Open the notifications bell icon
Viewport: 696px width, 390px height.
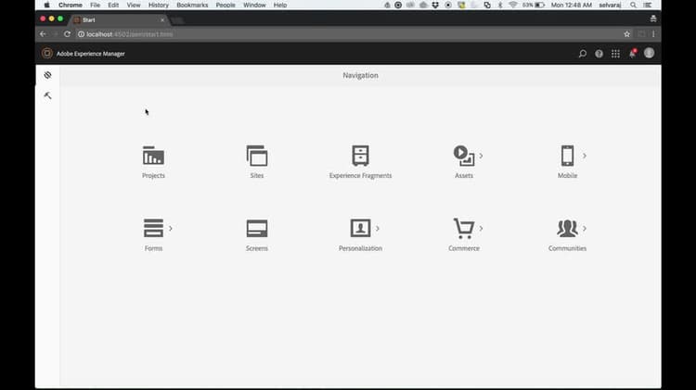[632, 54]
